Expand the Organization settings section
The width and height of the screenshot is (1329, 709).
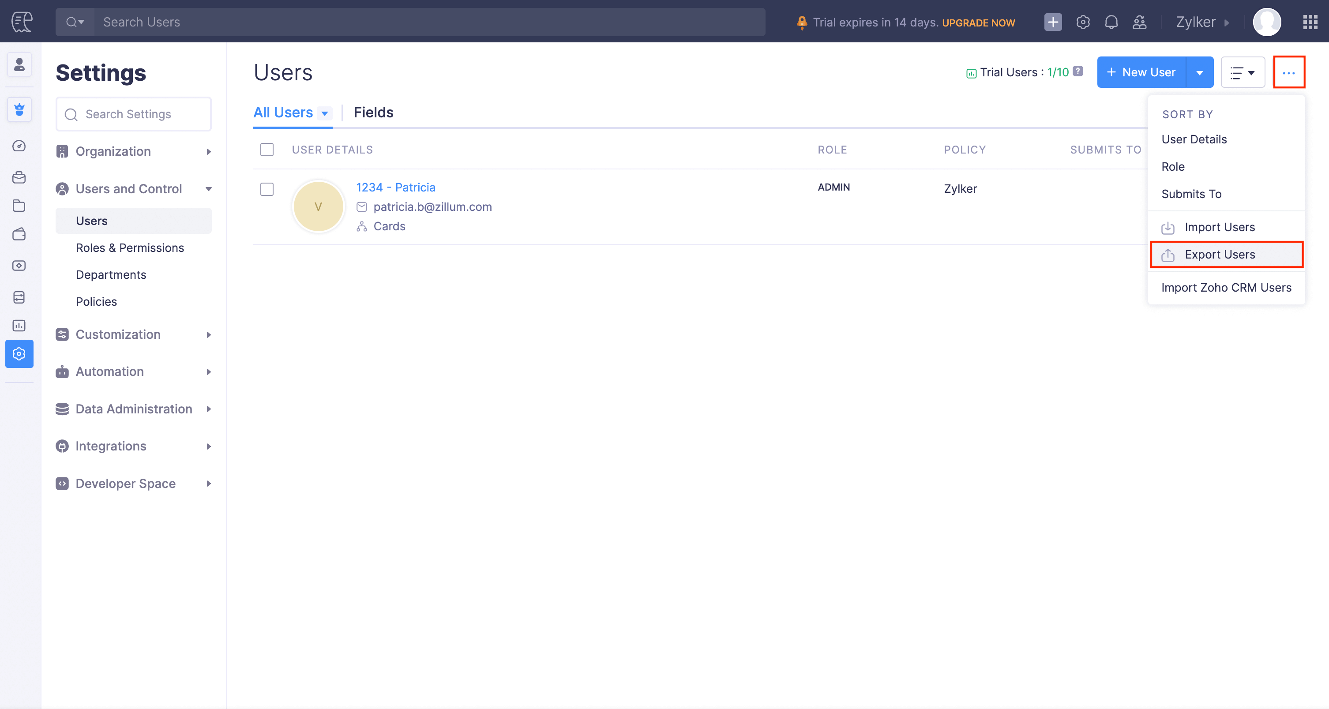coord(113,151)
